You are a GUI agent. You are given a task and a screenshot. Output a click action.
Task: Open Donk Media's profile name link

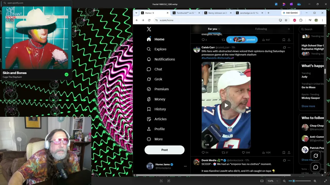(x=209, y=160)
